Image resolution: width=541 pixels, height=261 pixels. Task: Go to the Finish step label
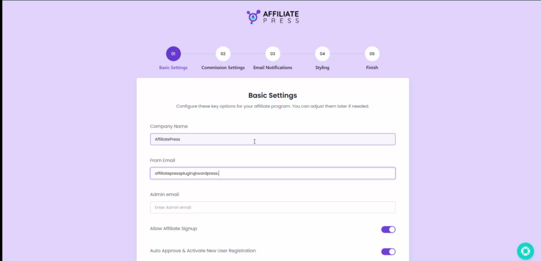coord(372,68)
